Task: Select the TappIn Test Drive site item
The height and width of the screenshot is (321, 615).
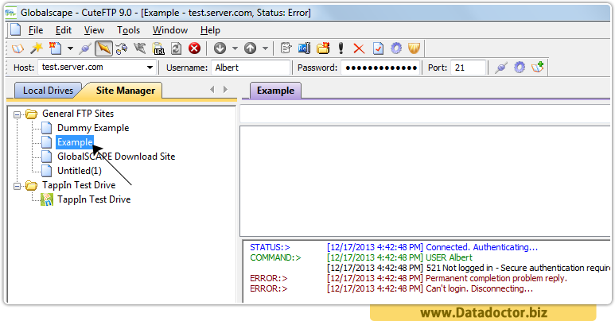Action: pos(94,199)
